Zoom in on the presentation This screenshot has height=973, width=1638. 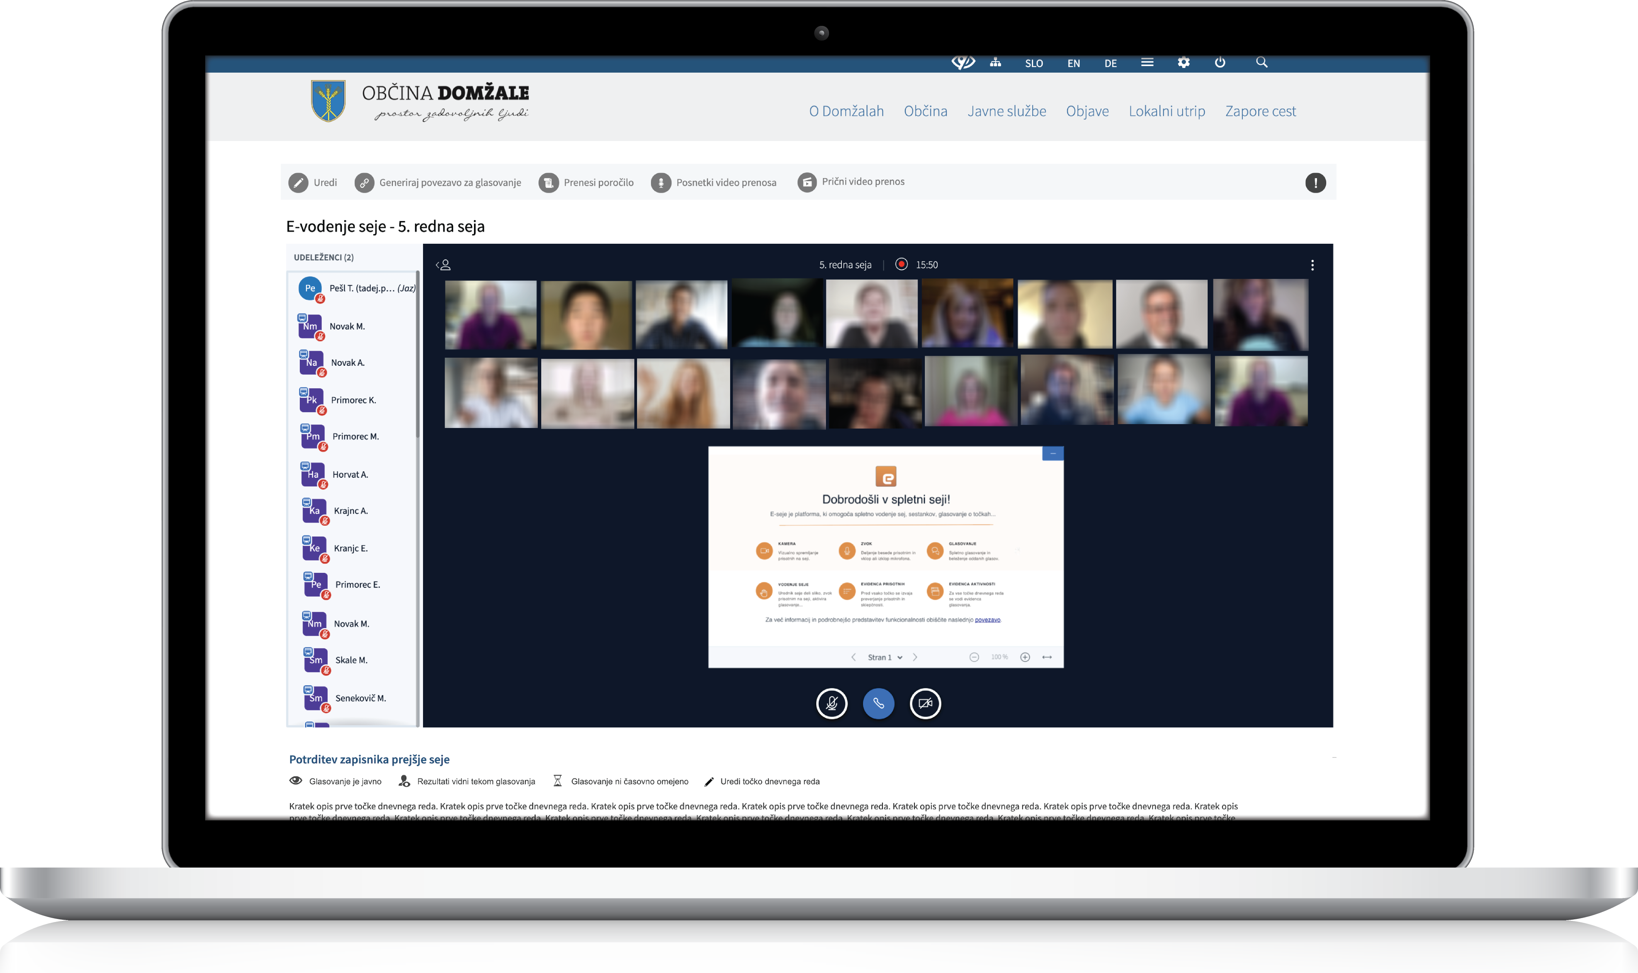1025,657
